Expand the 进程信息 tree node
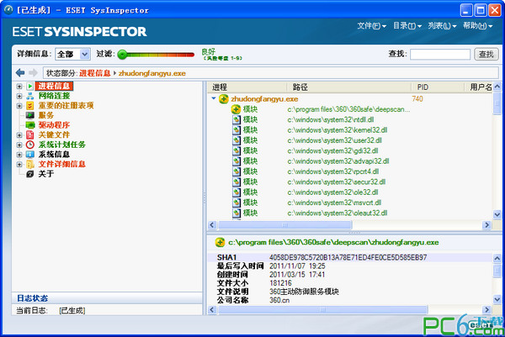 click(x=19, y=87)
